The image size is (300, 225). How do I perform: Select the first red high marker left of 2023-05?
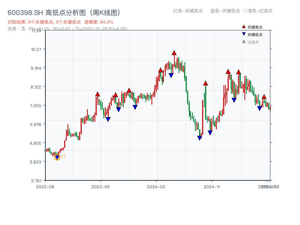click(97, 94)
